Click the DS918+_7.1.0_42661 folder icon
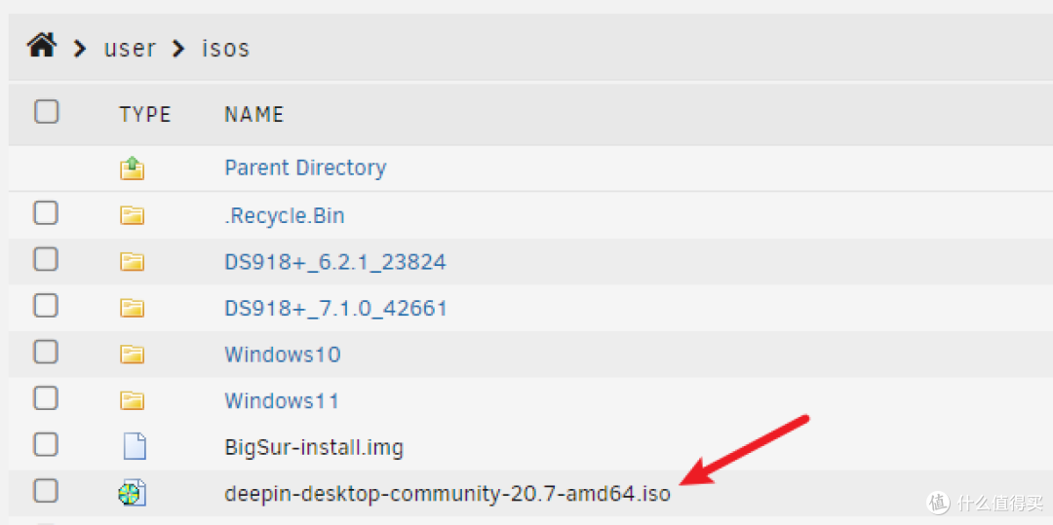Image resolution: width=1053 pixels, height=525 pixels. pos(133,308)
